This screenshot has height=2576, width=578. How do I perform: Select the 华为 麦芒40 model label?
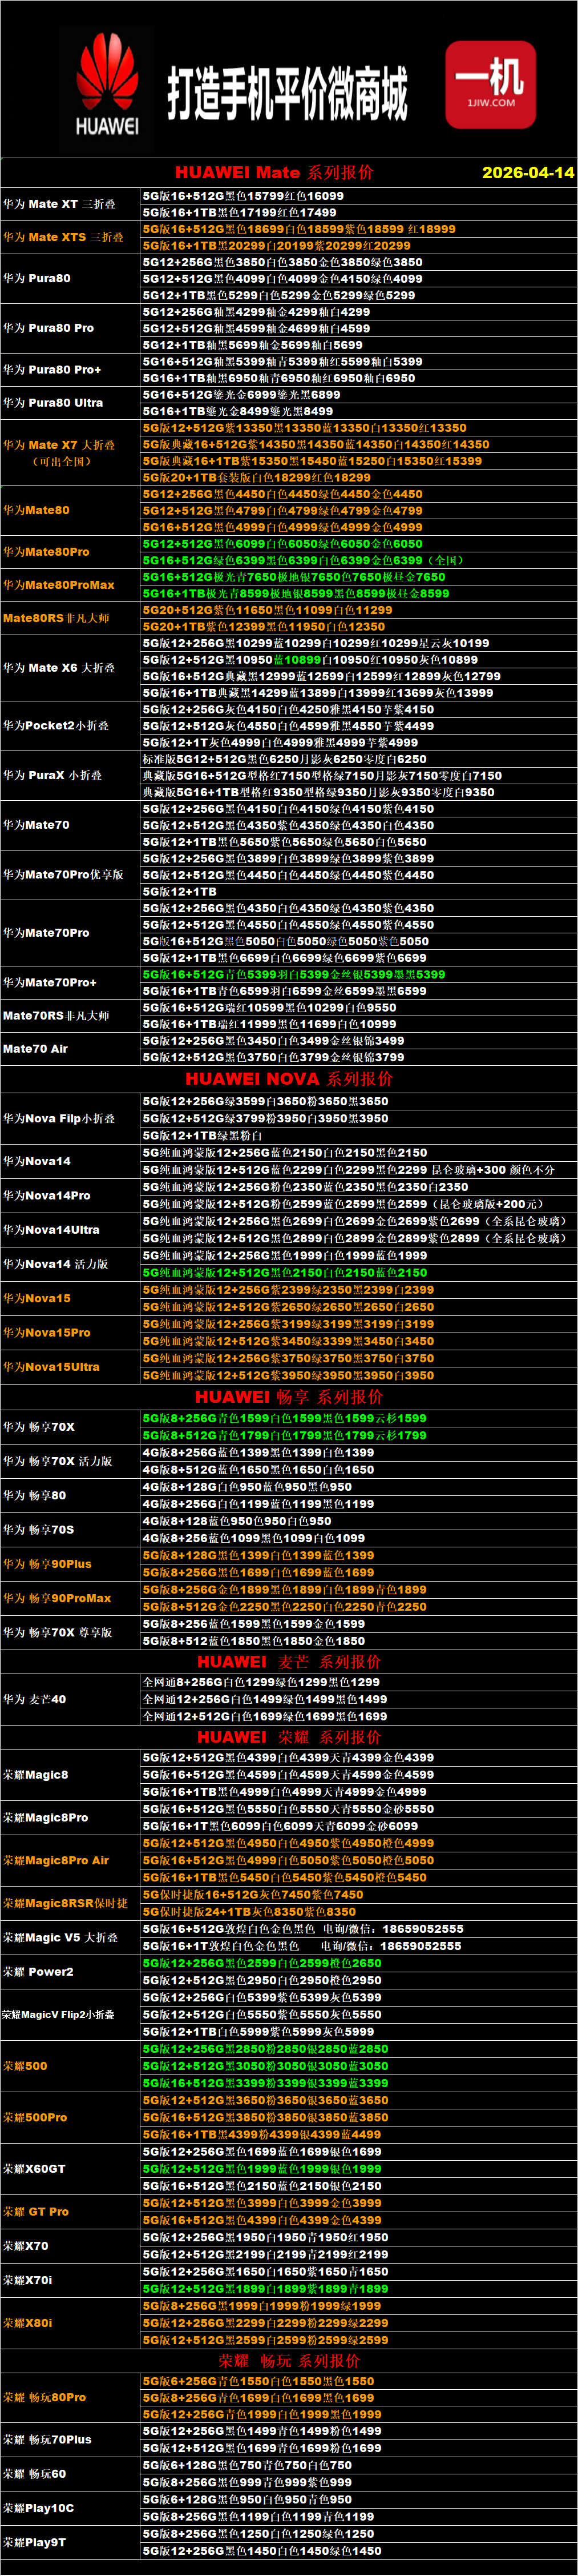[35, 1699]
